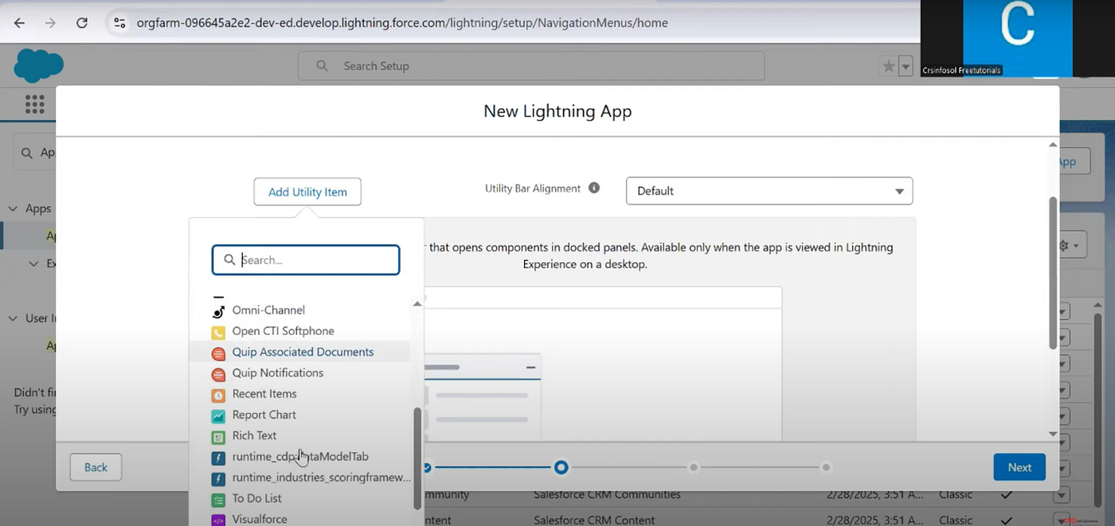Click the Omni-Channel item icon
1115x526 pixels.
(218, 310)
